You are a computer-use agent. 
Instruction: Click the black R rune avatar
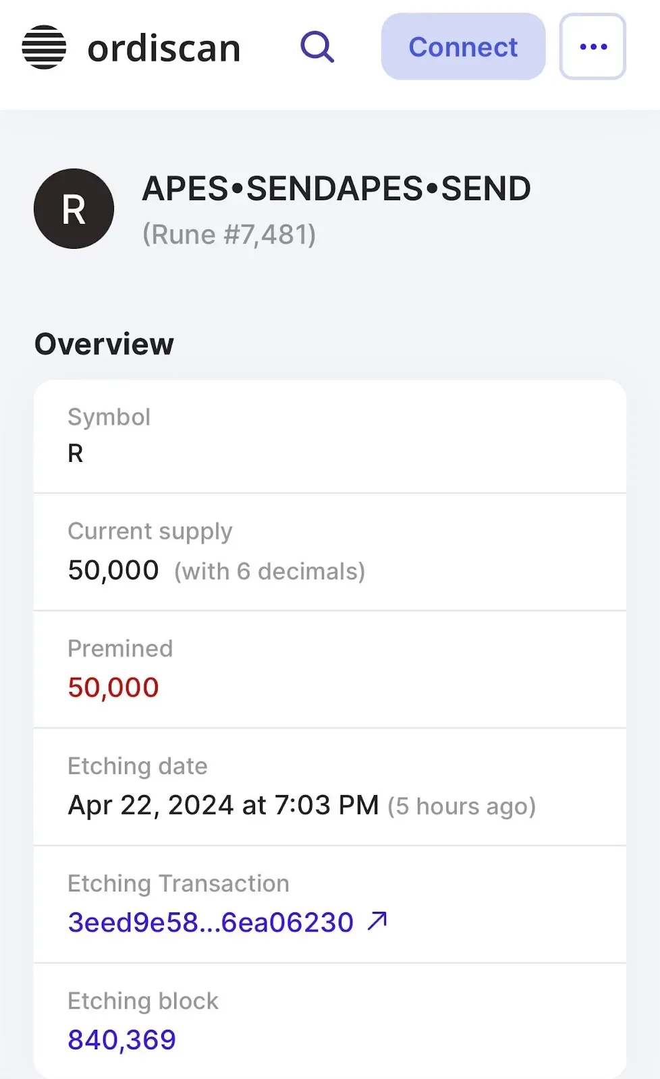point(74,208)
